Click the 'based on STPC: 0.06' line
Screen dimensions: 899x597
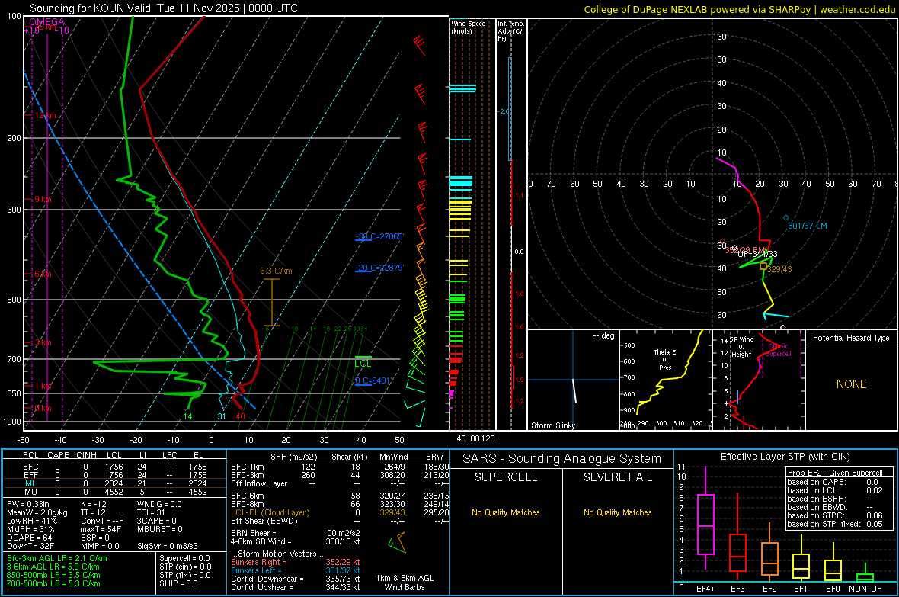pos(835,515)
